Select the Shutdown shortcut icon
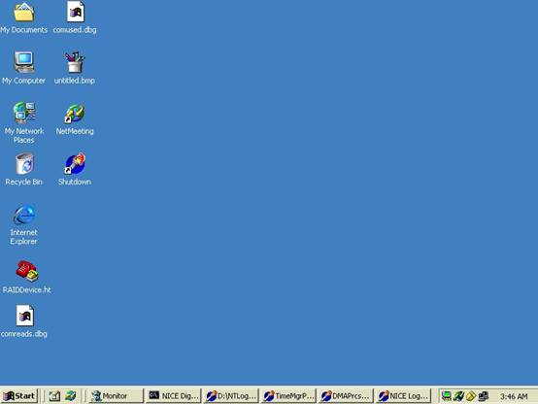Screen dimensions: 538x404 (x=75, y=164)
